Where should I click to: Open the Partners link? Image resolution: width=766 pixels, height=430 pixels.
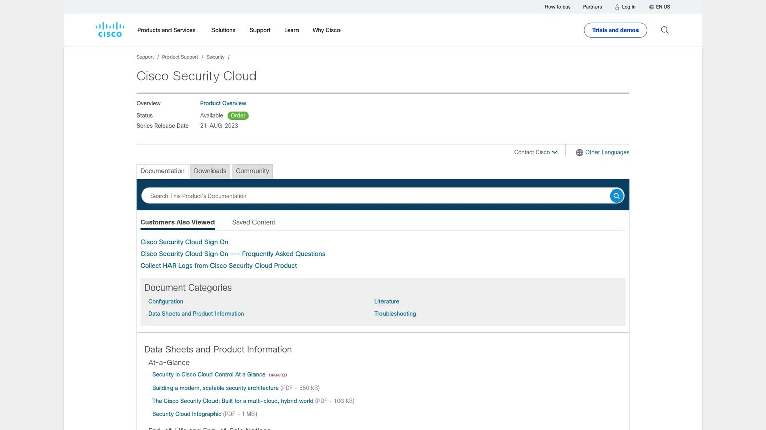(x=592, y=7)
